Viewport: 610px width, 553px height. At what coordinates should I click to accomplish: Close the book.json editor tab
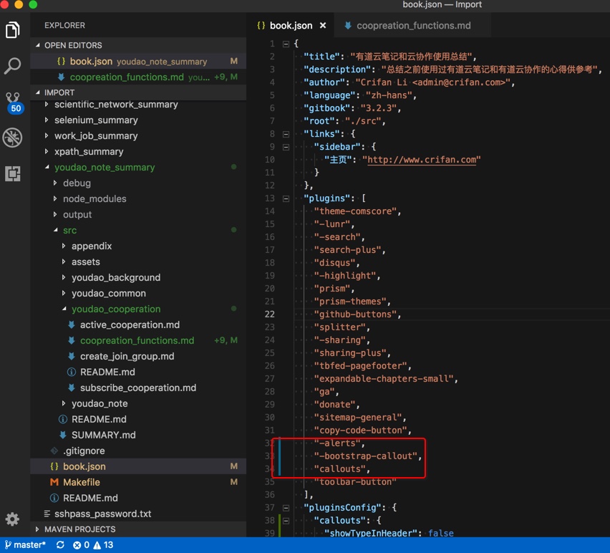tap(322, 25)
